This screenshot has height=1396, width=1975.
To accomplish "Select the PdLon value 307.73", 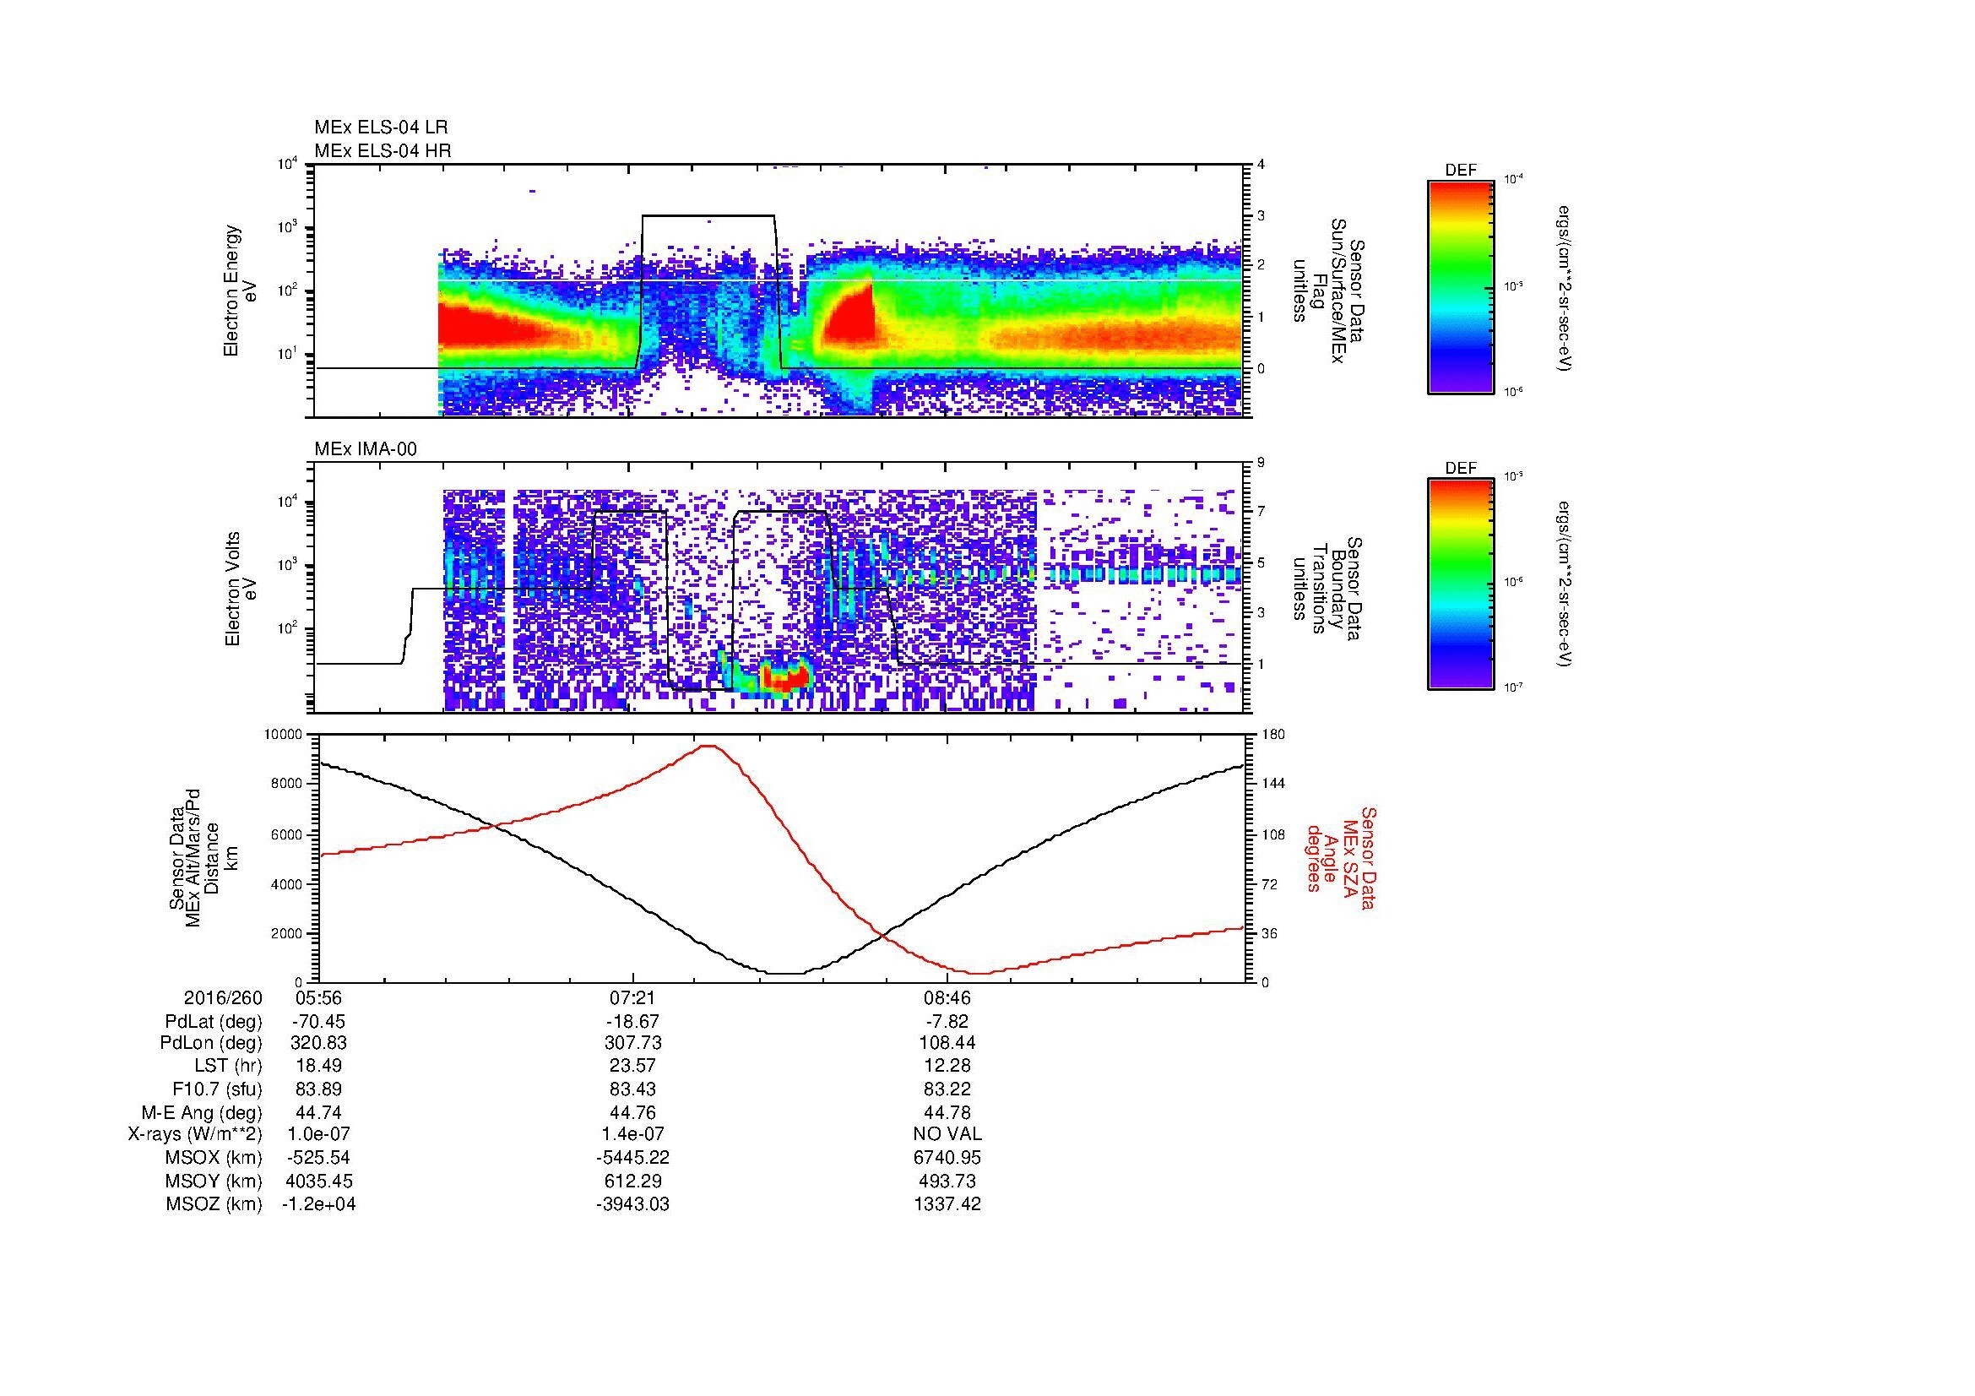I will coord(633,1043).
